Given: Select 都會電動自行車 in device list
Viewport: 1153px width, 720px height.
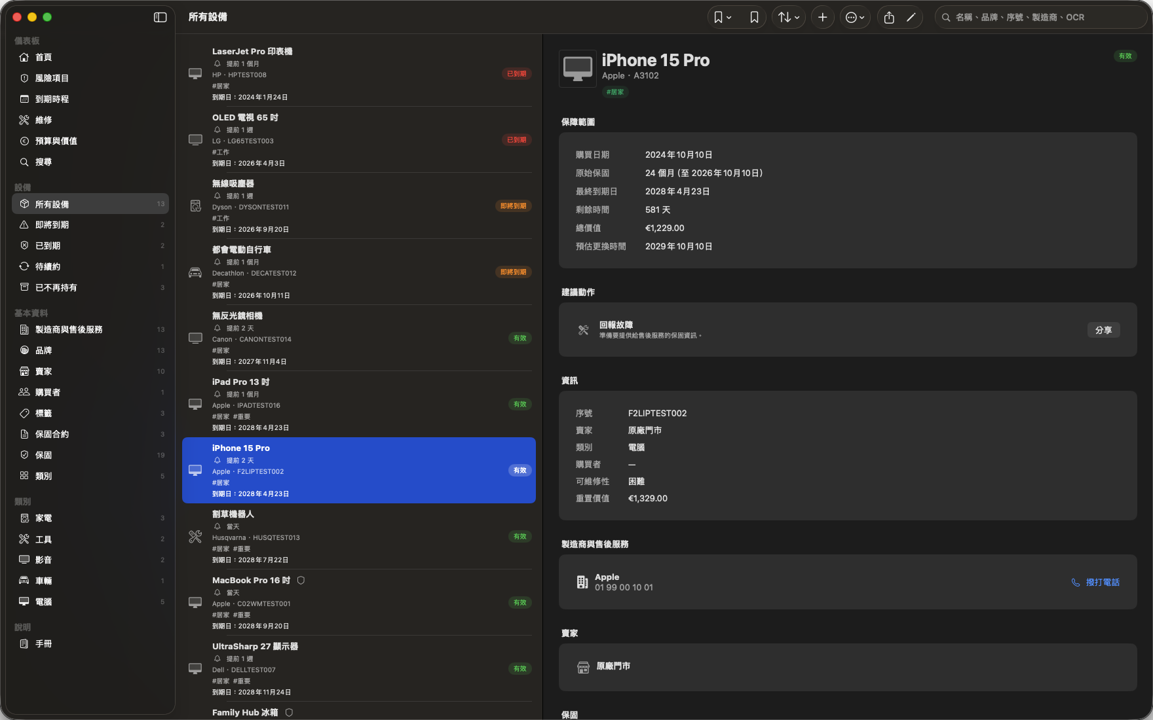Looking at the screenshot, I should click(359, 272).
